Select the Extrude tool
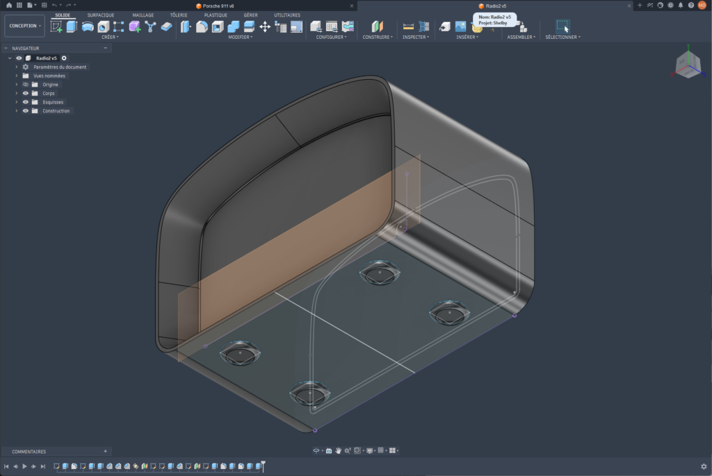This screenshot has width=712, height=476. tap(72, 27)
